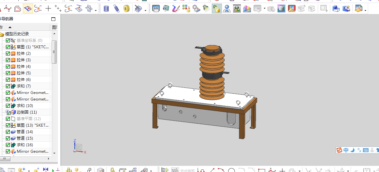Uncheck the 拉伸 (2) feature checkbox
The width and height of the screenshot is (379, 172).
(x=8, y=54)
